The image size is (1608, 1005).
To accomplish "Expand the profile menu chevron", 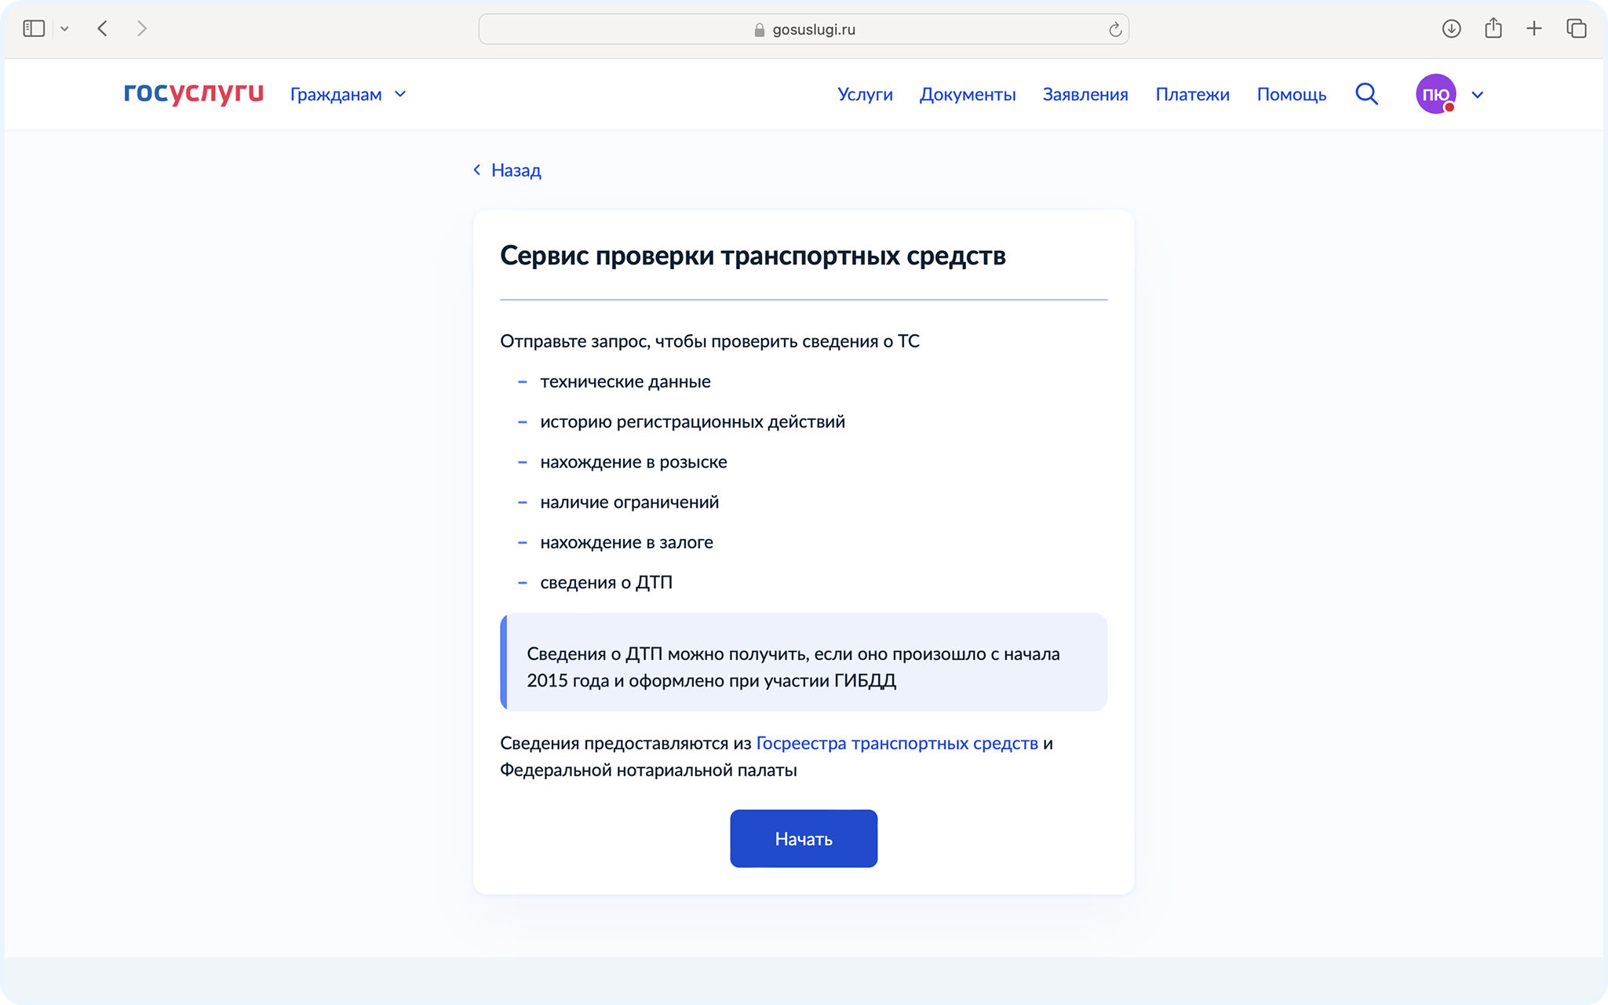I will pyautogui.click(x=1478, y=95).
